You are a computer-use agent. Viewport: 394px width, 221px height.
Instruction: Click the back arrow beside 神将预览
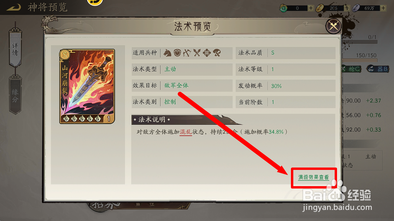[14, 7]
